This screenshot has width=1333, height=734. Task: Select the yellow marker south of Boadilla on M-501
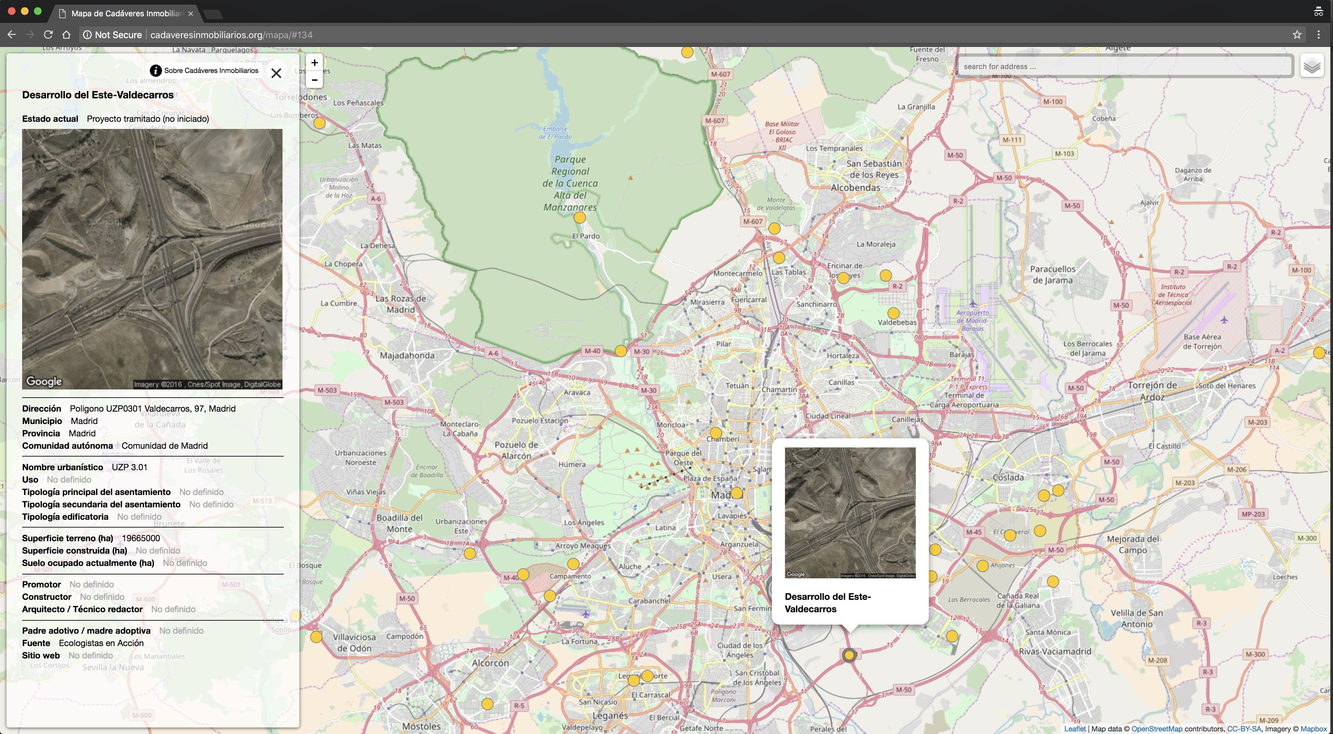(469, 553)
